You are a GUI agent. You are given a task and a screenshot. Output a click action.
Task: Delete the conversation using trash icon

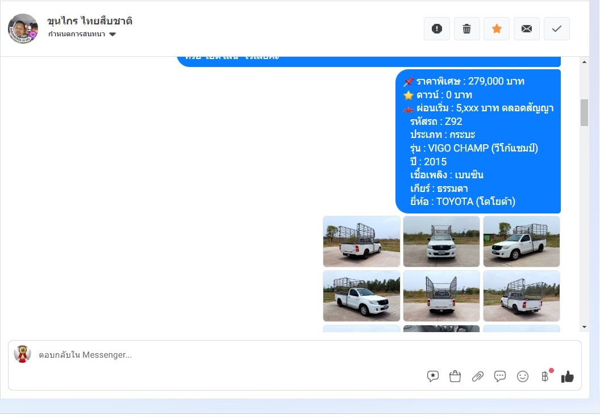coord(467,29)
